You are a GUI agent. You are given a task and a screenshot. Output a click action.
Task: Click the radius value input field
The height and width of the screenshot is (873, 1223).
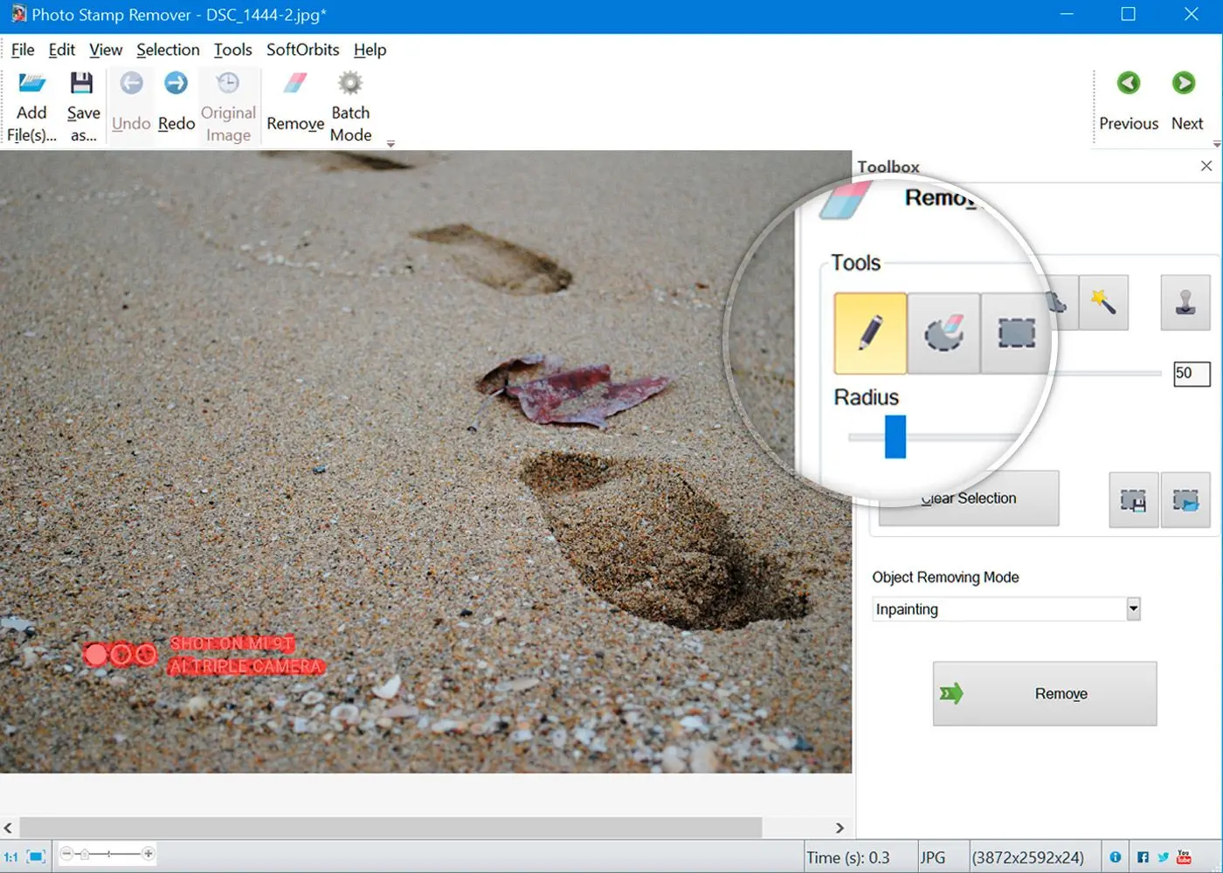pos(1191,374)
